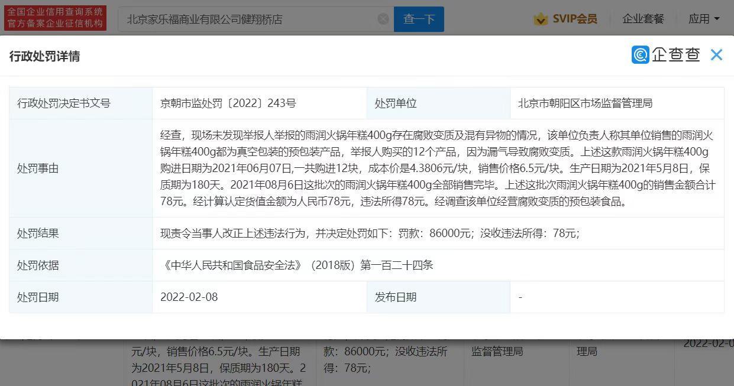Click the 处罚单位 label

tap(396, 103)
